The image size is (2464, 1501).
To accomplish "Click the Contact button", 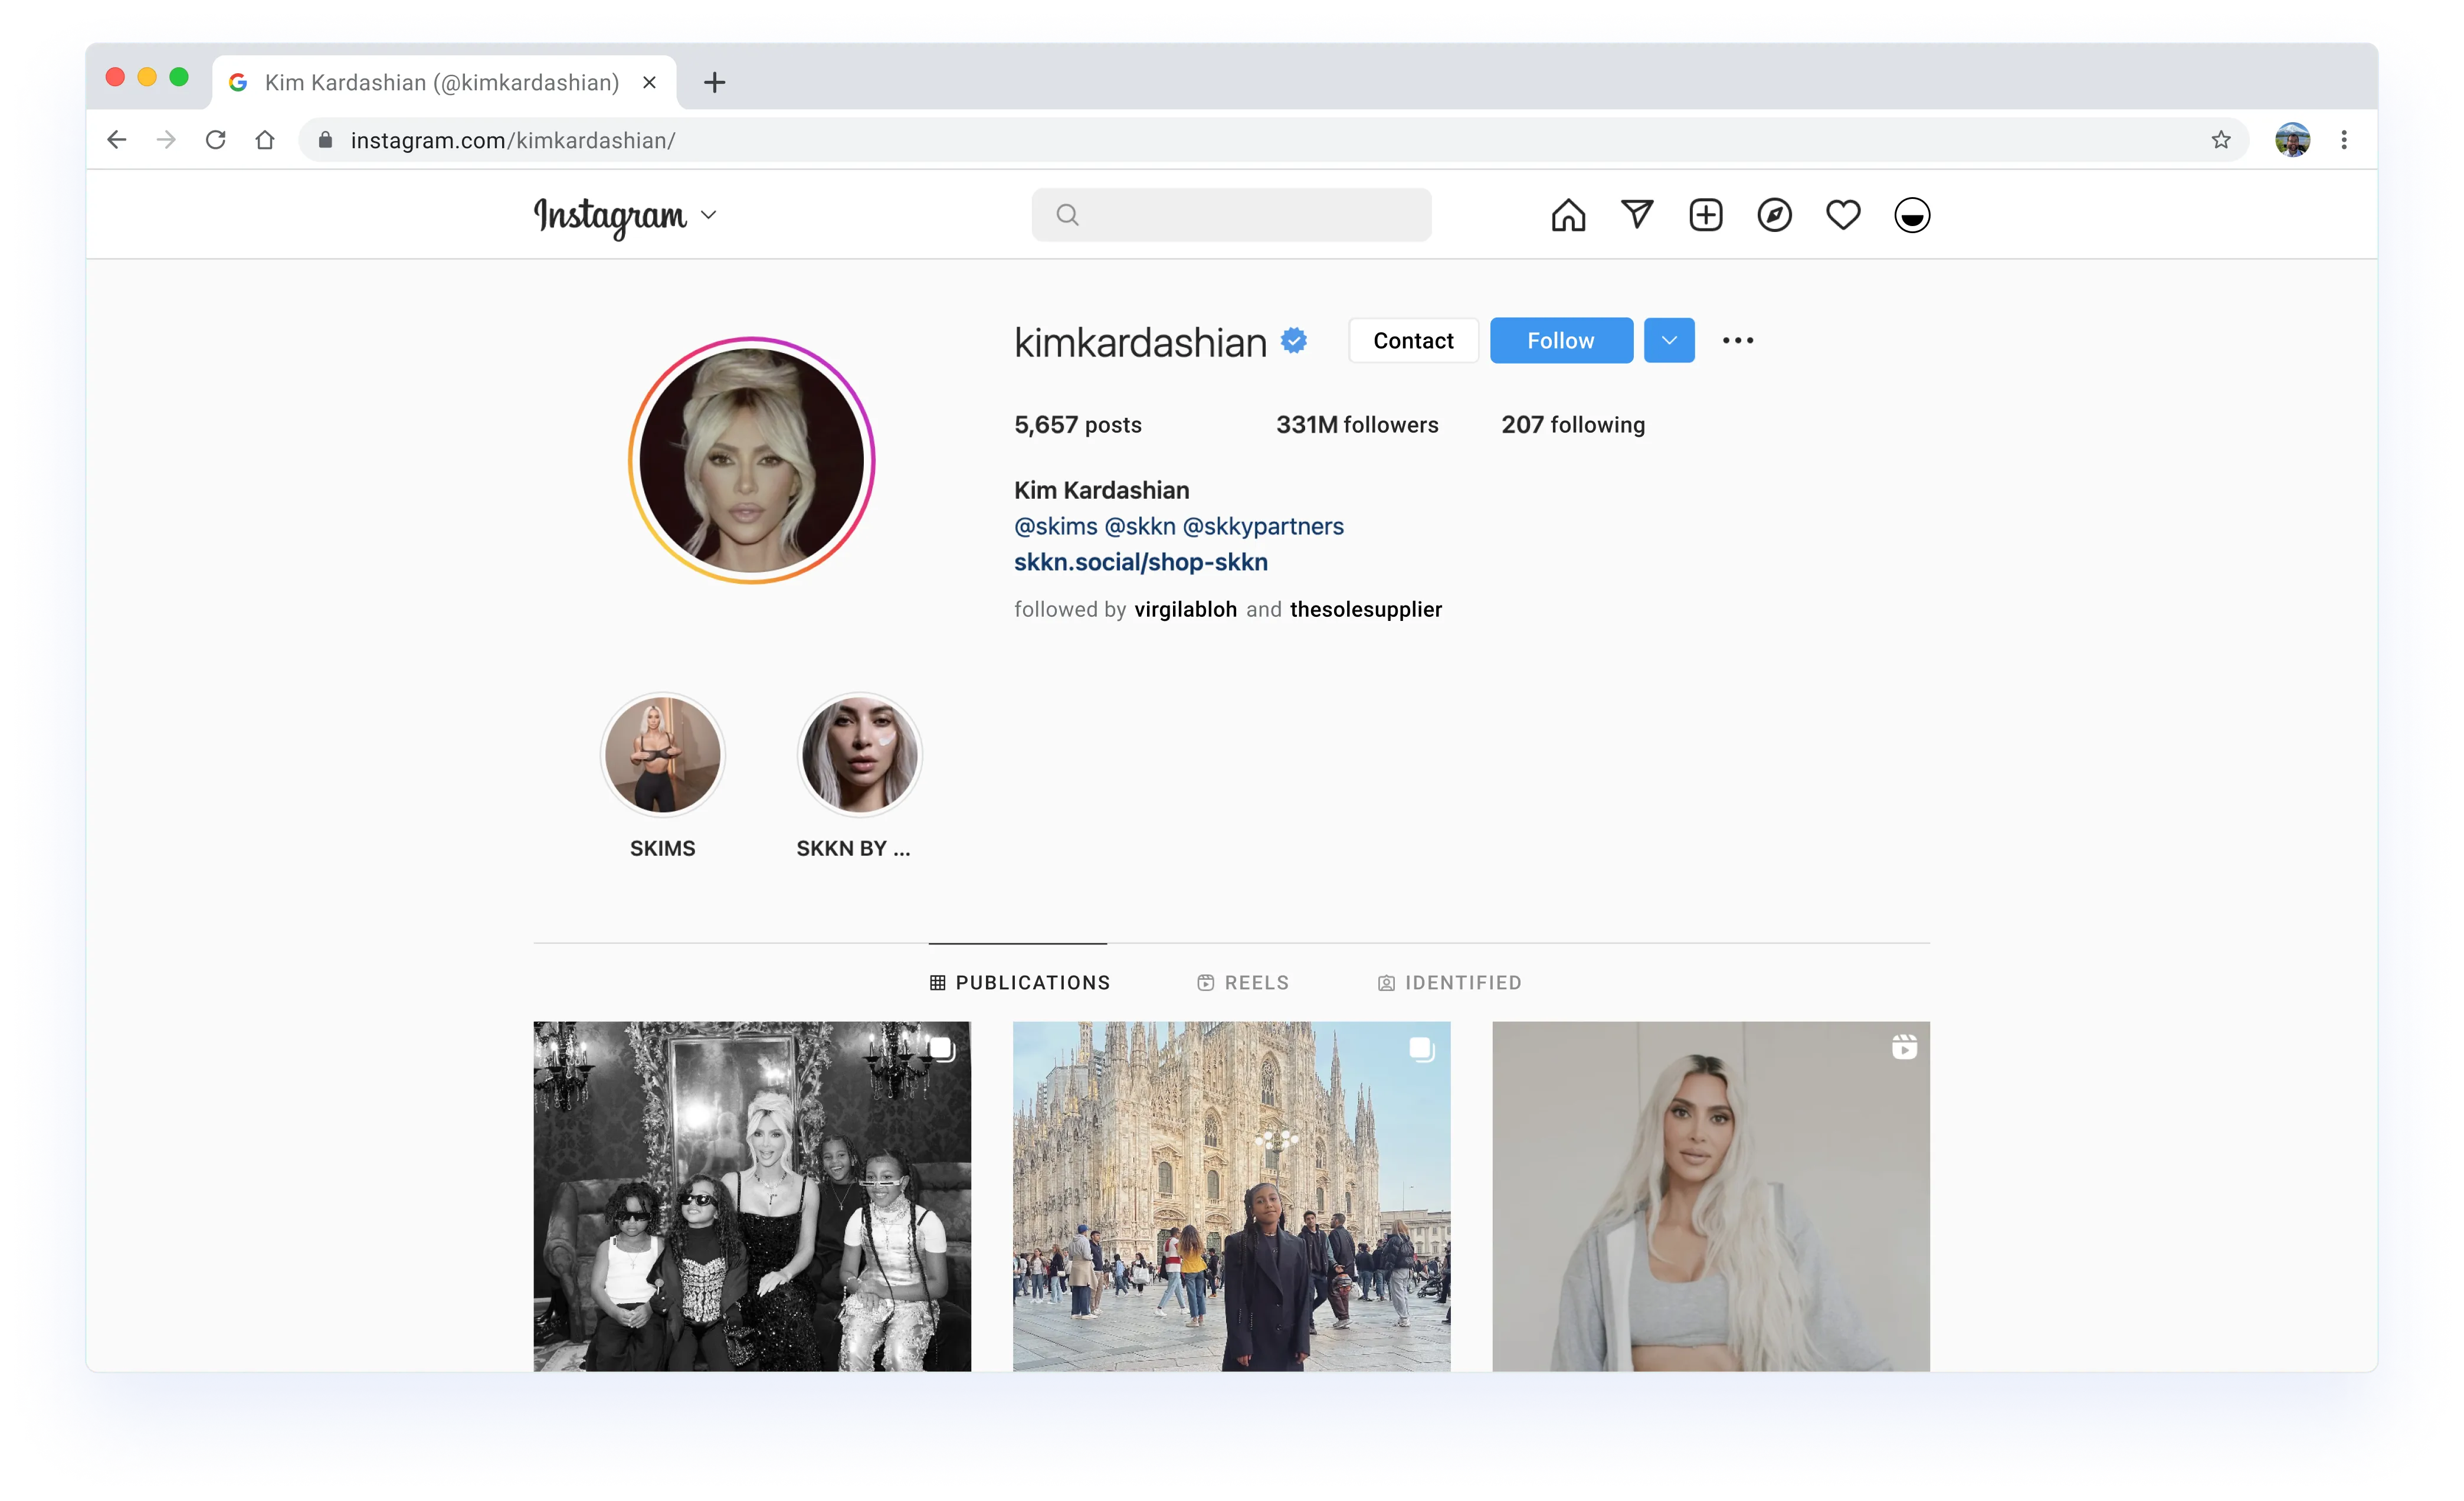I will point(1413,340).
